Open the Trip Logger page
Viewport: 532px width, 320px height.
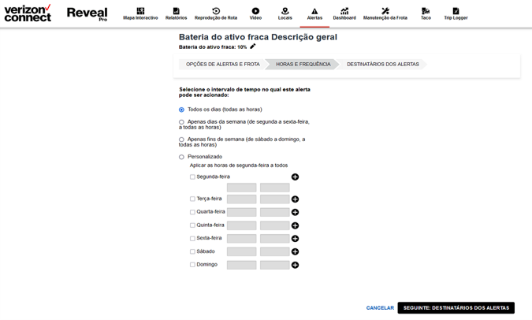(x=456, y=14)
